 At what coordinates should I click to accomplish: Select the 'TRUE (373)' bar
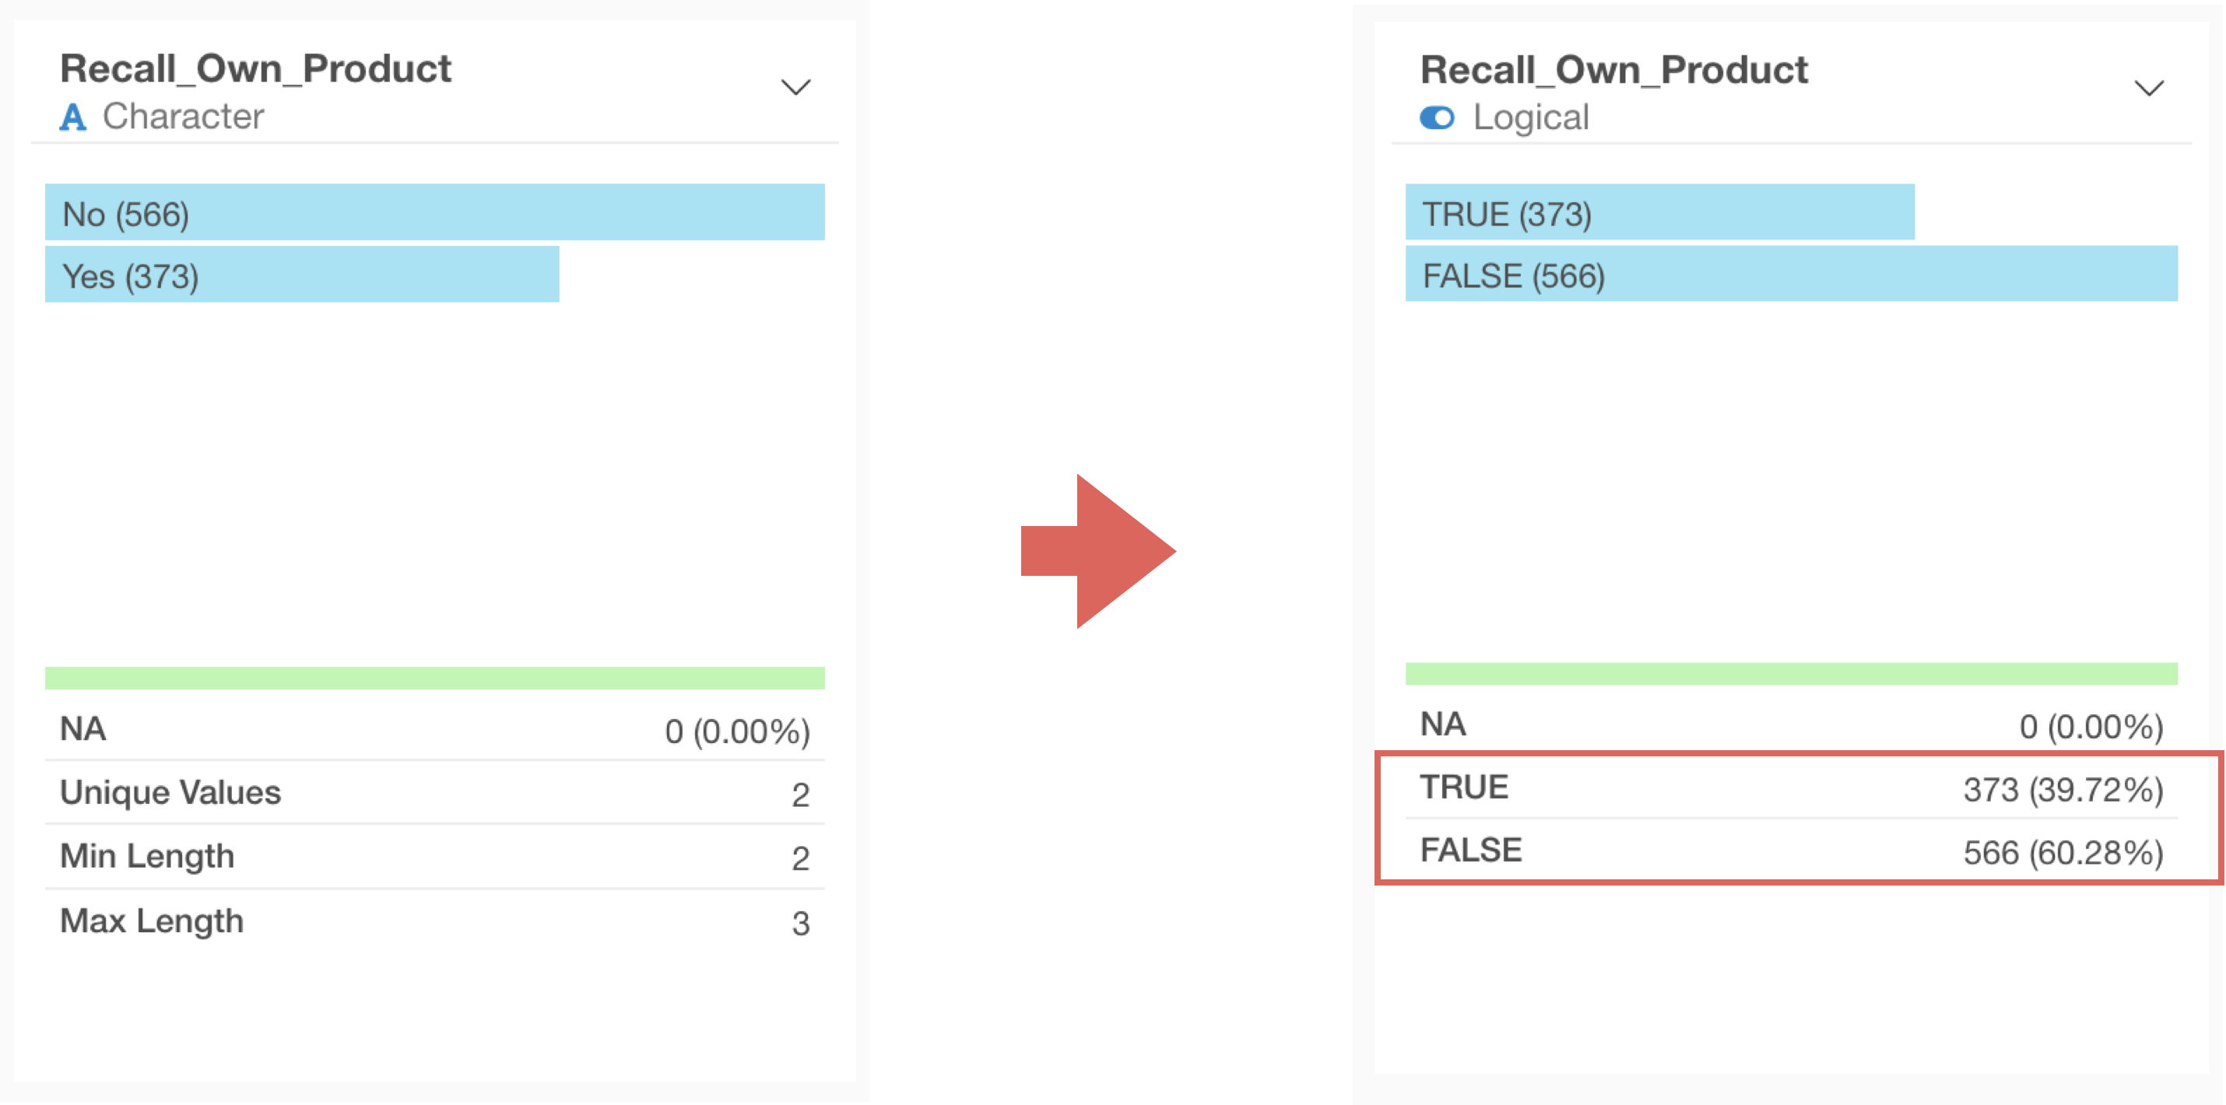[1659, 212]
